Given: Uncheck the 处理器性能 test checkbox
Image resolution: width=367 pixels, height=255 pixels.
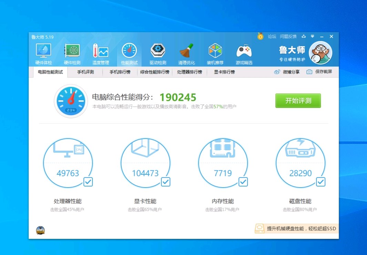Looking at the screenshot, I should [88, 182].
